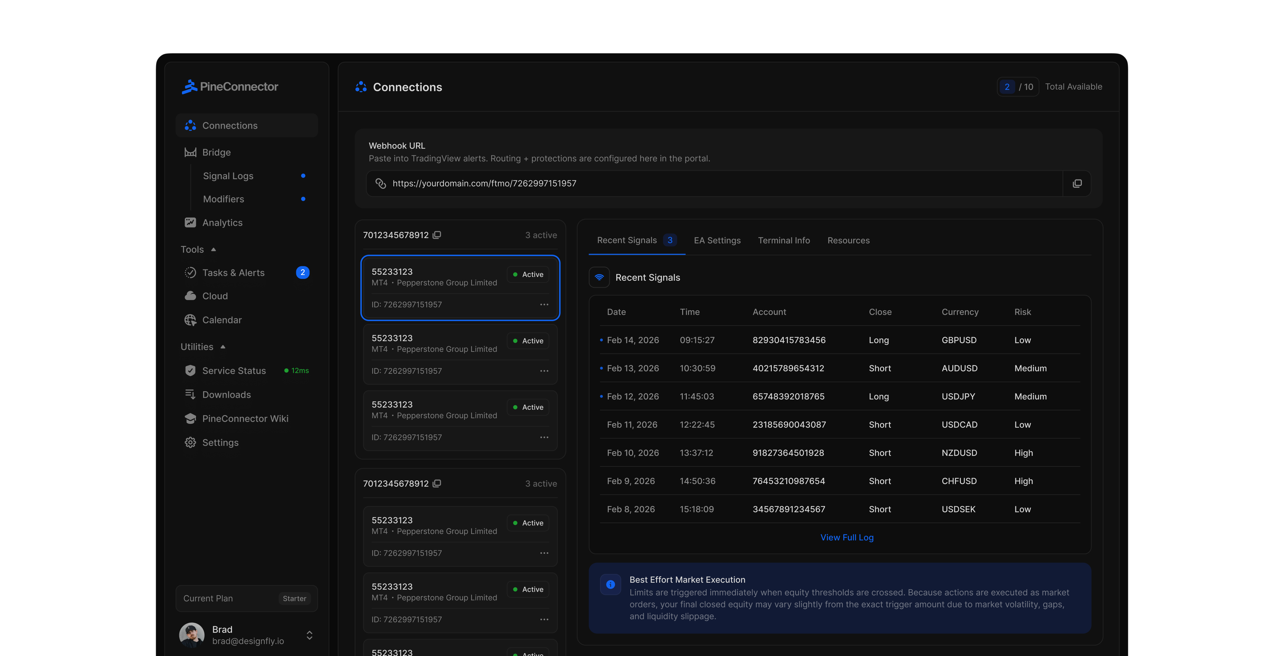Click the NZDUSD High risk row

[x=840, y=453]
